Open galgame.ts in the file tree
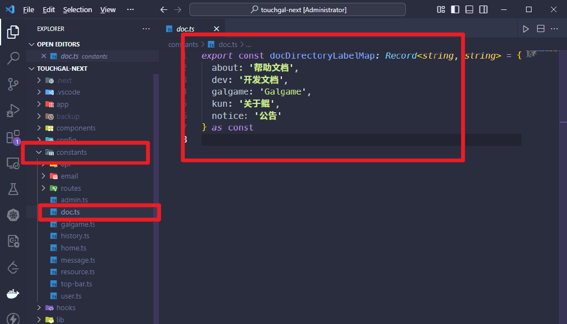The height and width of the screenshot is (324, 567). click(x=78, y=224)
